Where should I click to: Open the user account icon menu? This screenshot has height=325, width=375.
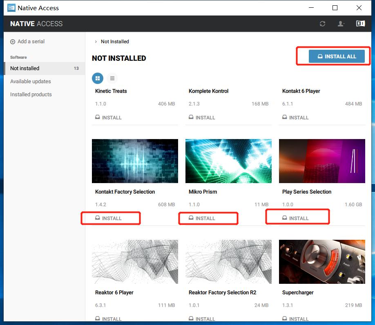tap(341, 24)
